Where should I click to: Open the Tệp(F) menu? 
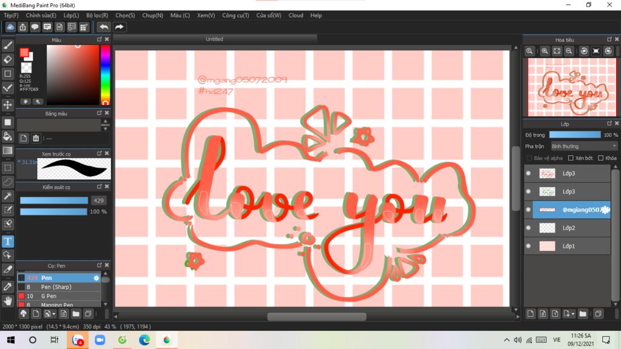coord(11,15)
